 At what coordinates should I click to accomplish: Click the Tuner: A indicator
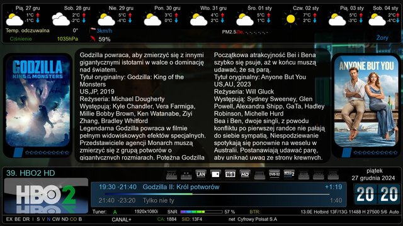point(105,212)
